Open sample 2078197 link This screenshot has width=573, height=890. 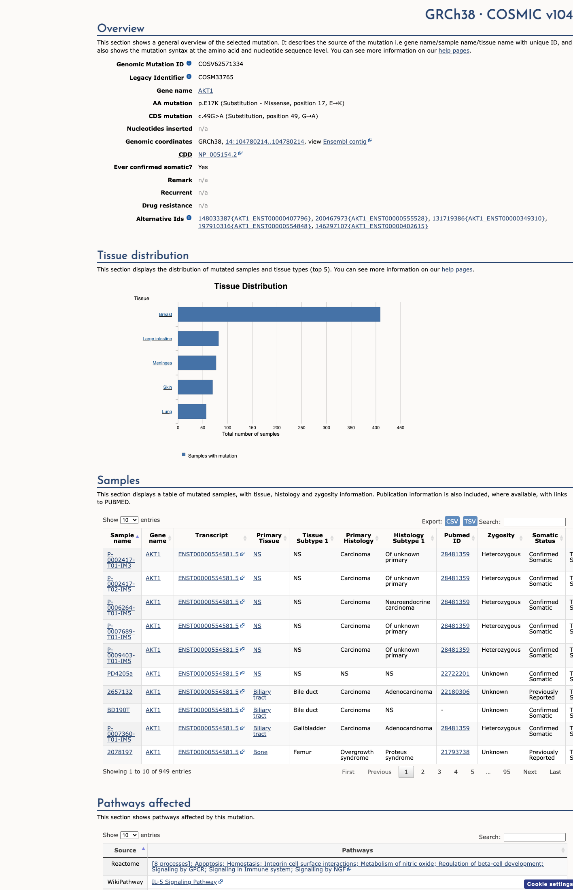(x=120, y=752)
